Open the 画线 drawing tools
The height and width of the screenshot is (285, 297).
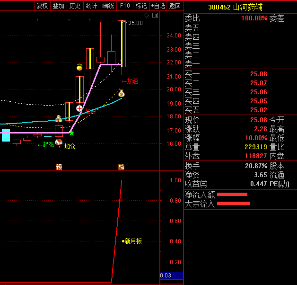(x=108, y=6)
